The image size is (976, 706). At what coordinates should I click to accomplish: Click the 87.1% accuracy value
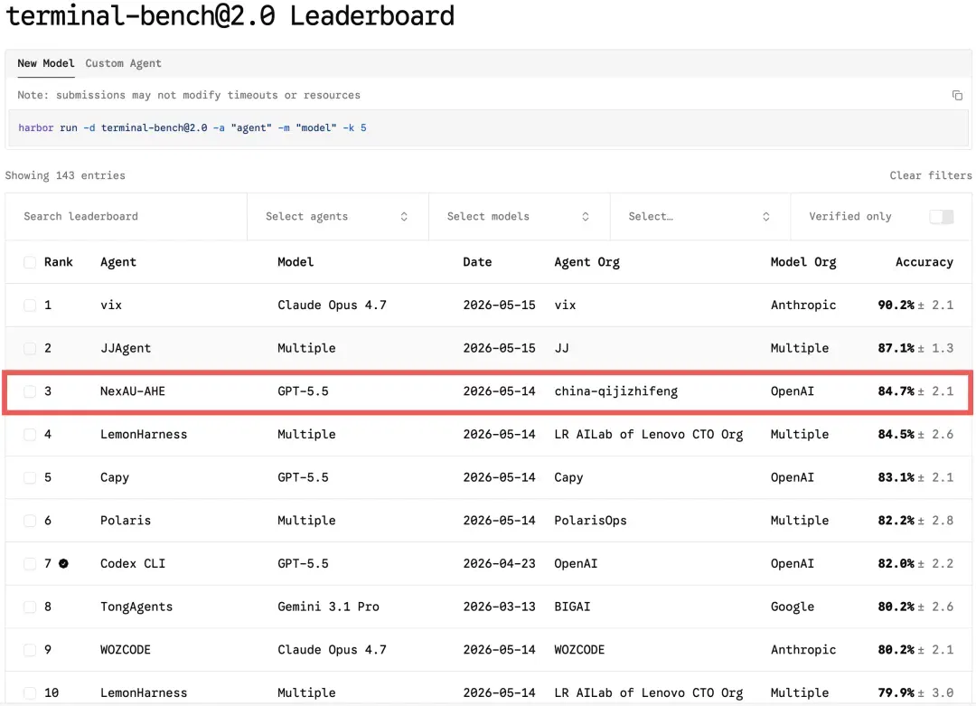896,348
